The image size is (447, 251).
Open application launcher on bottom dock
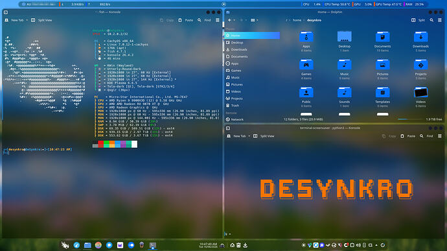(65, 245)
